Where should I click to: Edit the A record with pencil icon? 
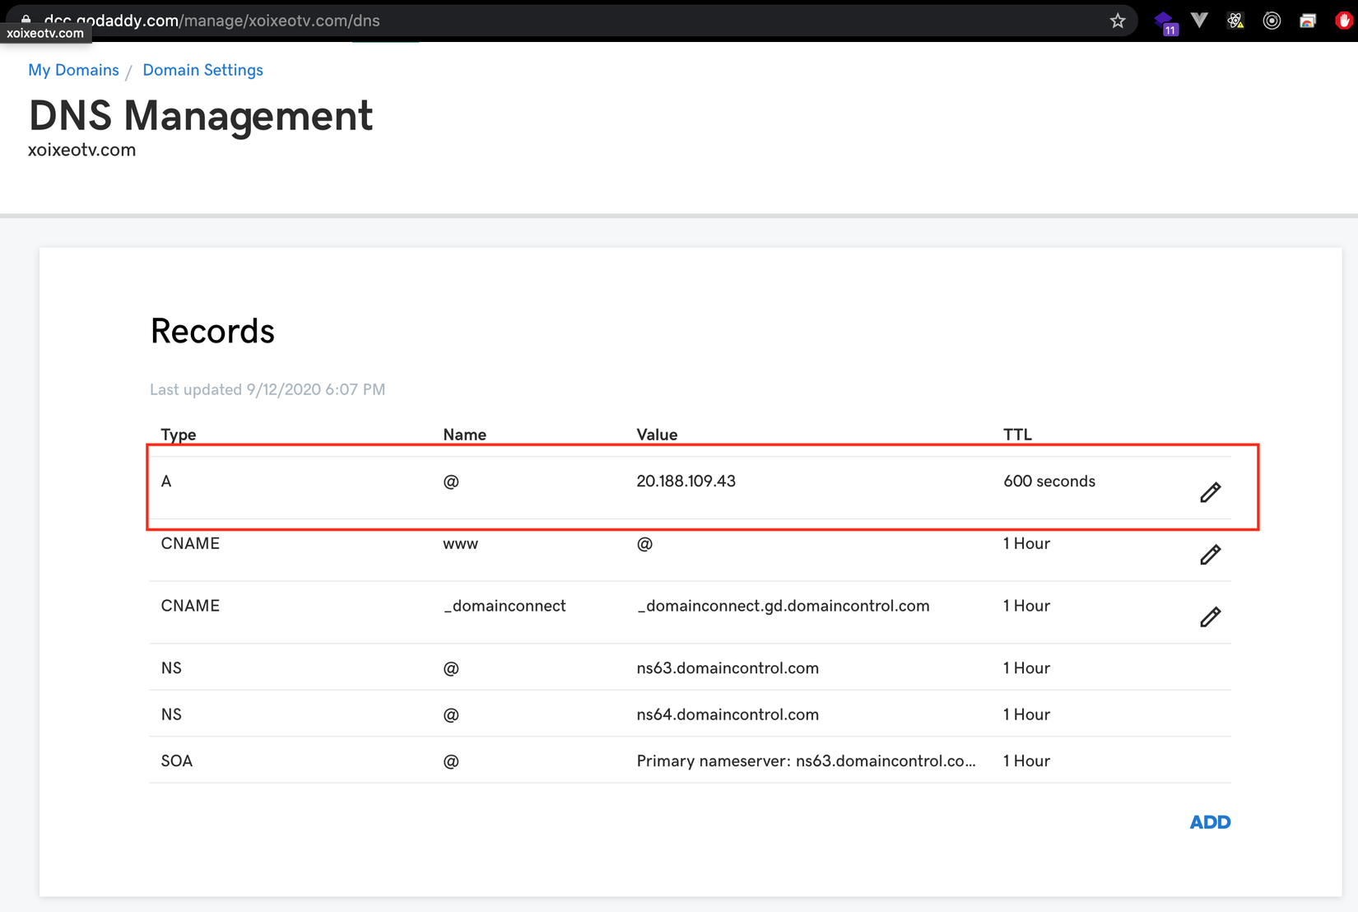[x=1210, y=492]
